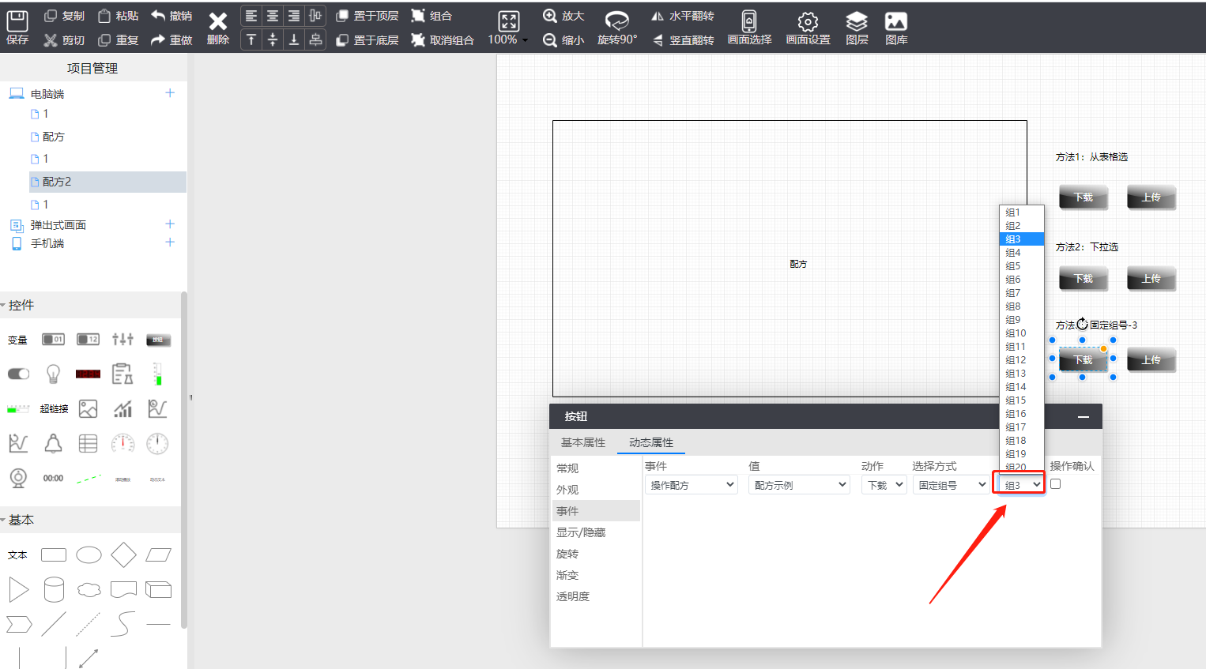Image resolution: width=1206 pixels, height=669 pixels.
Task: Open the 选择方式 dropdown showing 固定组号
Action: 952,485
